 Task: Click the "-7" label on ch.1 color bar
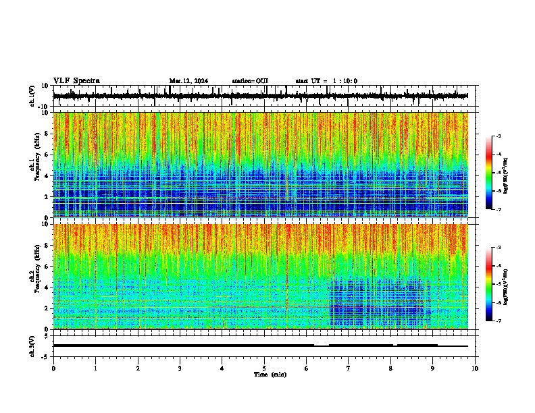(499, 209)
